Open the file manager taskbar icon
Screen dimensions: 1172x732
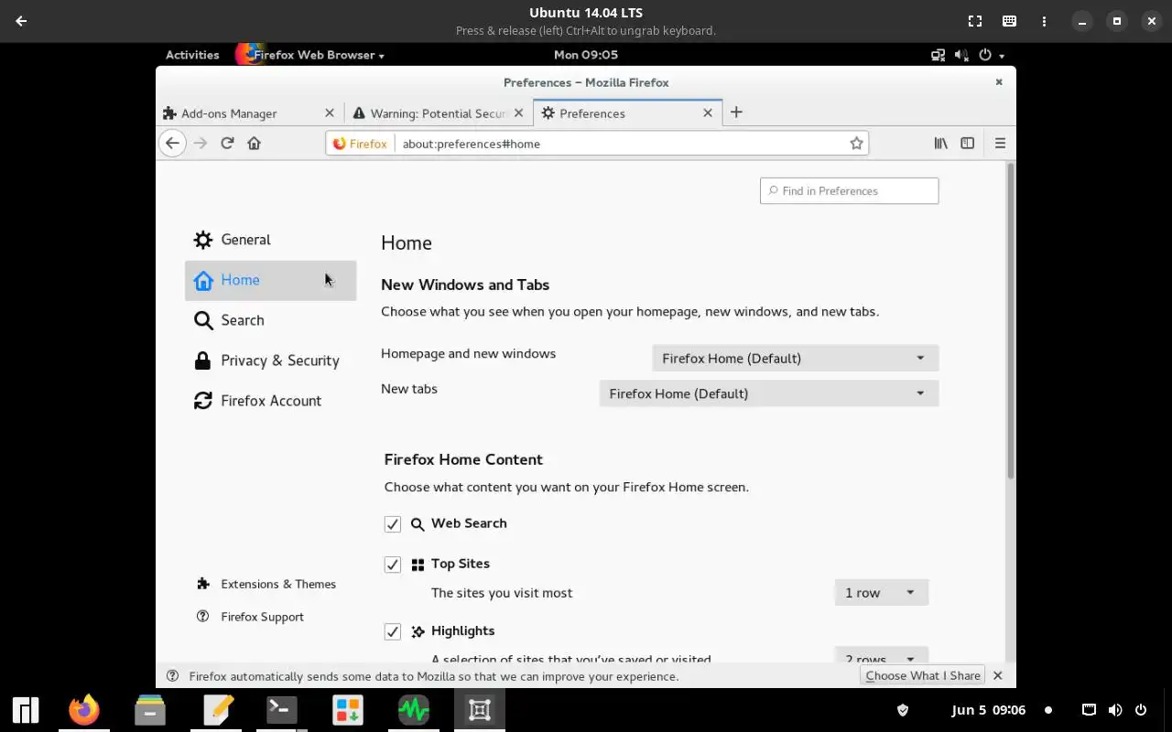[x=150, y=710]
